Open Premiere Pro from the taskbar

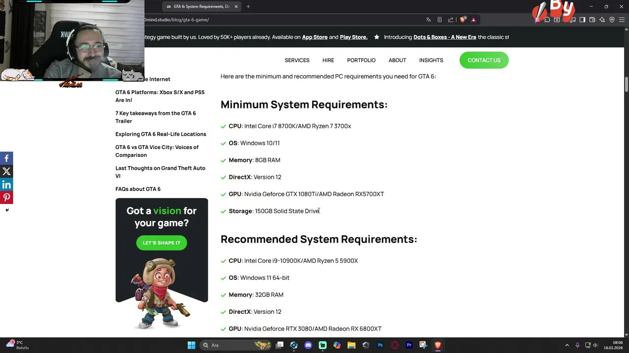[409, 345]
